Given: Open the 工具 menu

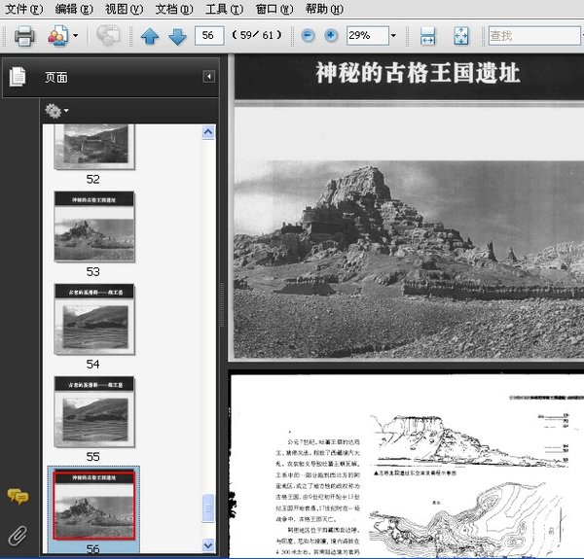Looking at the screenshot, I should pyautogui.click(x=224, y=9).
